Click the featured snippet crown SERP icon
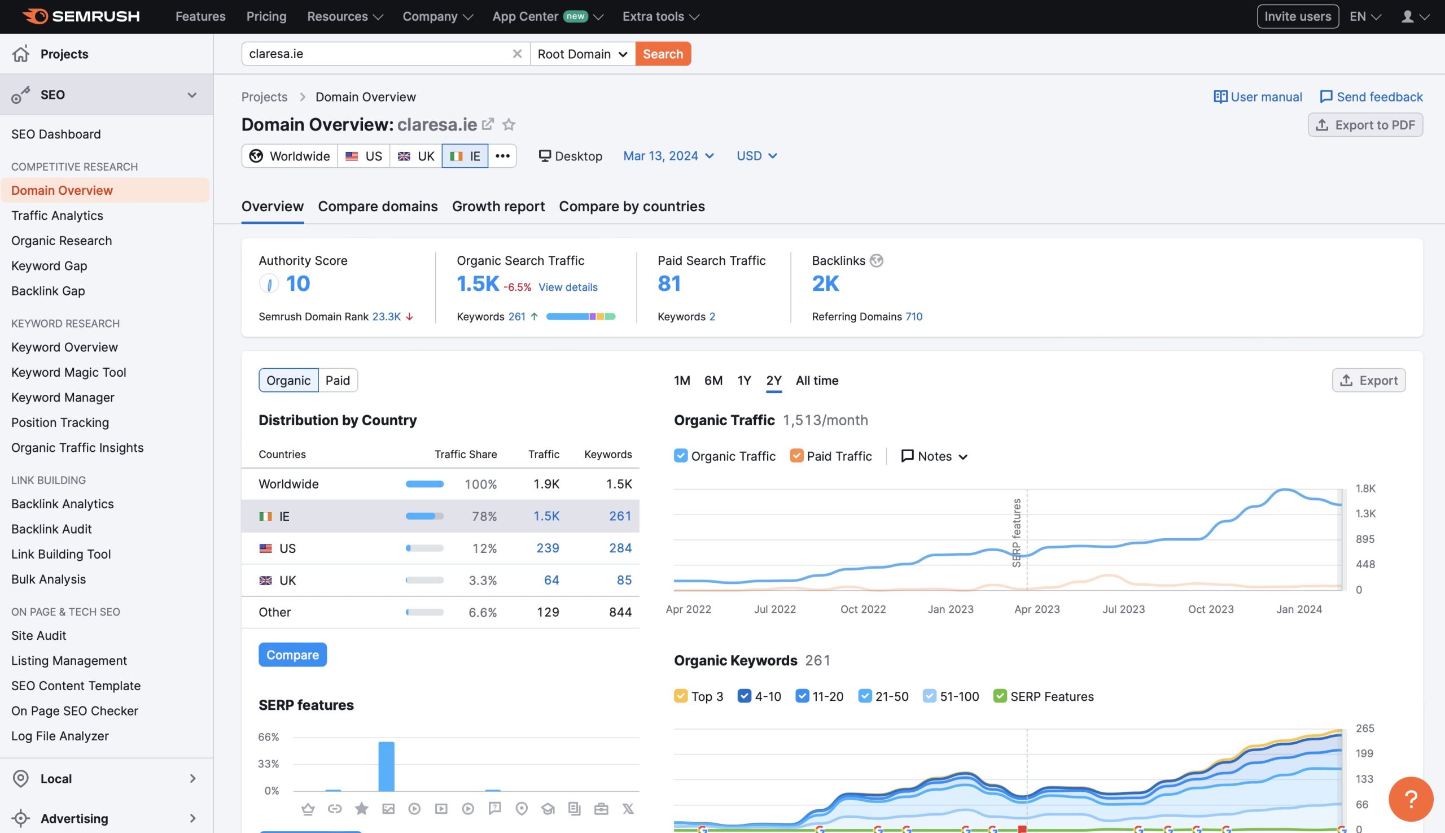The height and width of the screenshot is (833, 1445). point(308,808)
